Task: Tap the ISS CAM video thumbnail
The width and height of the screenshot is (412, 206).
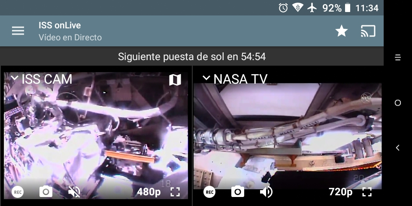Action: [96, 135]
